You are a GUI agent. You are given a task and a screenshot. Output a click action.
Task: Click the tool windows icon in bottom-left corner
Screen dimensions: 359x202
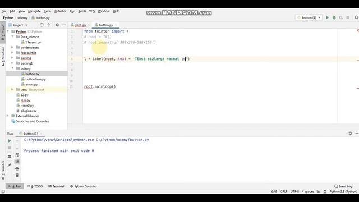tap(3, 192)
